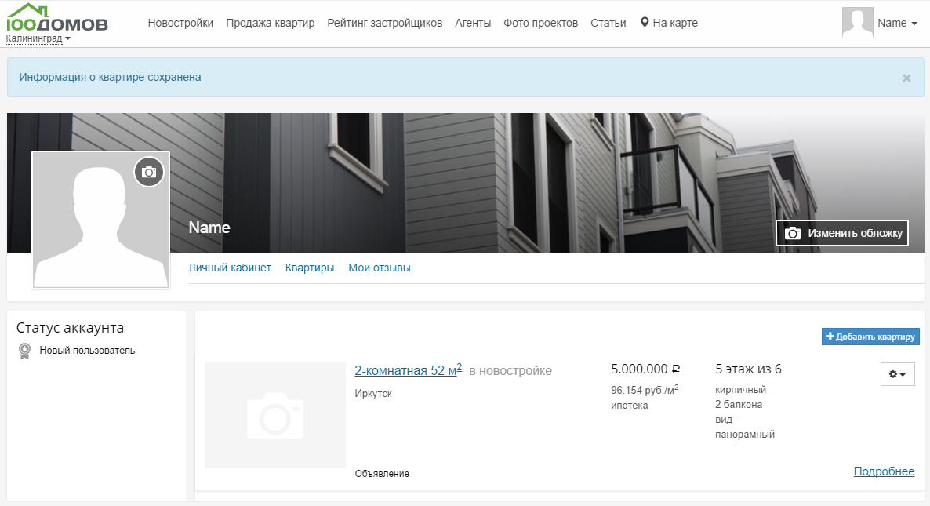Open На карте map view
This screenshot has width=930, height=506.
669,23
